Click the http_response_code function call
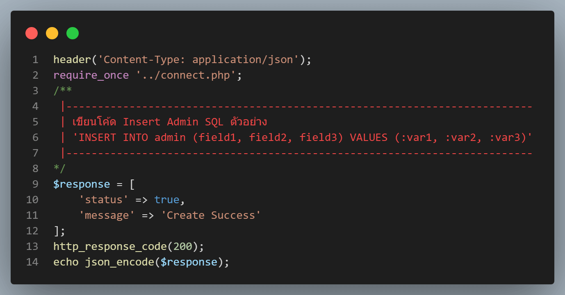This screenshot has width=565, height=295. 110,246
